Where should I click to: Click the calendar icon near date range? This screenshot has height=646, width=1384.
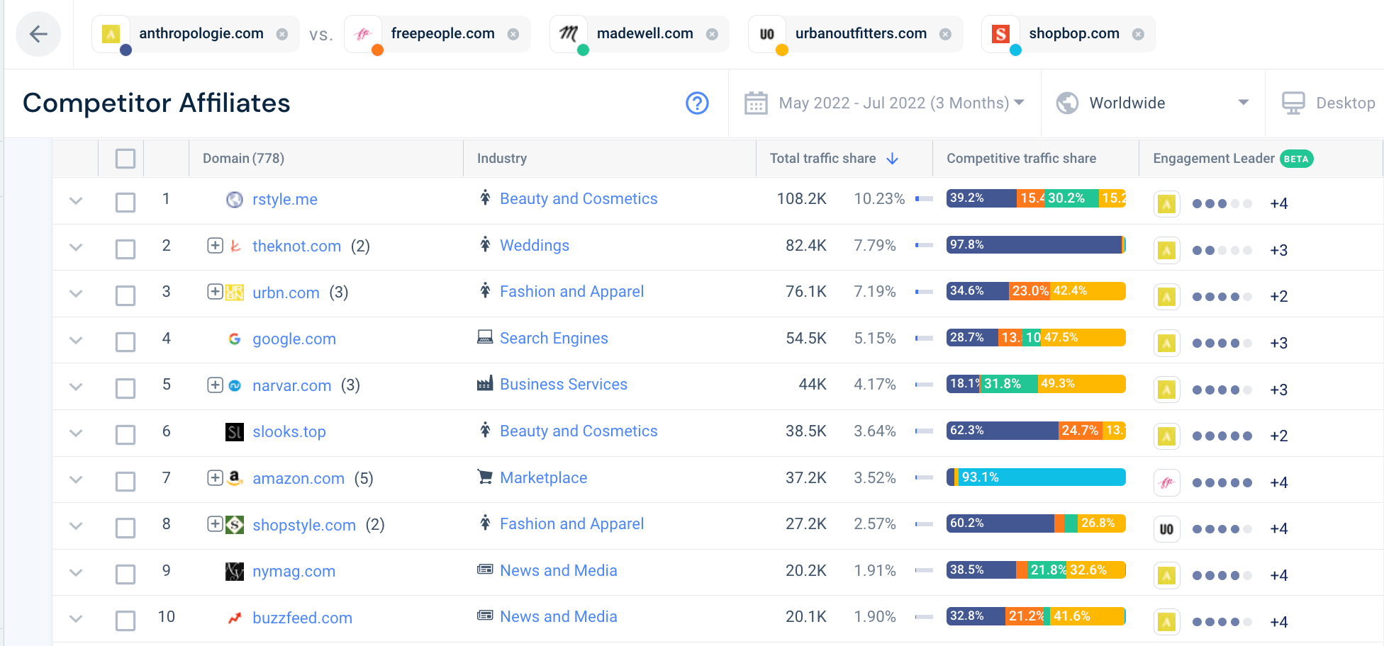tap(756, 103)
